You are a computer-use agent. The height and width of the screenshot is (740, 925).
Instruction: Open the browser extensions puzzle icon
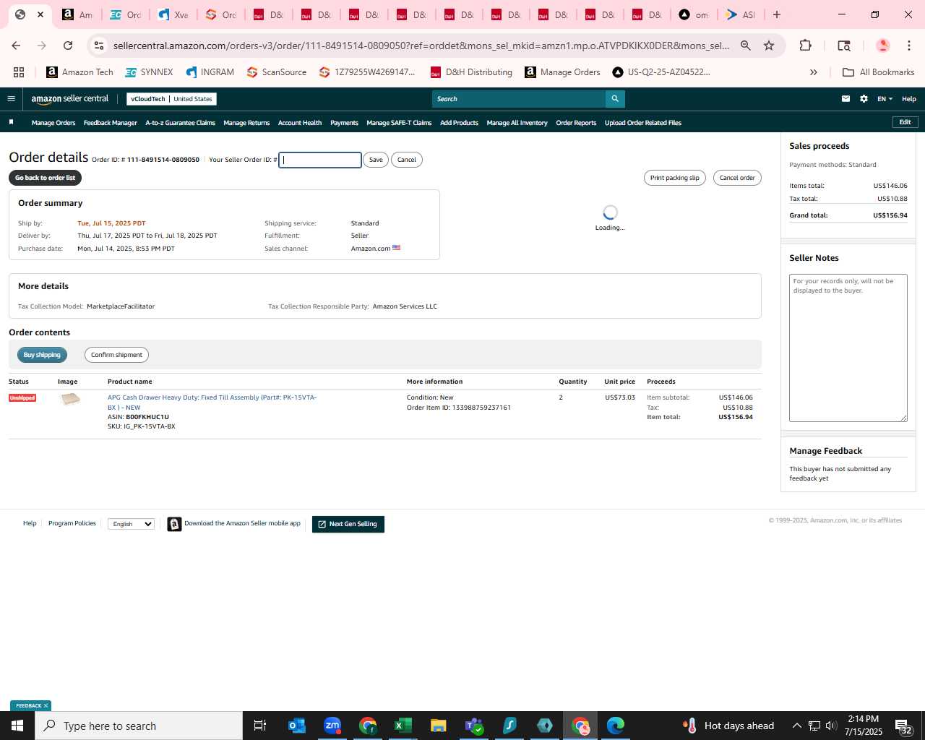805,46
